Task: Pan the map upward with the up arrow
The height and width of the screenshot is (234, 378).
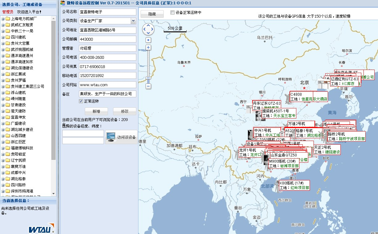Action: [148, 26]
